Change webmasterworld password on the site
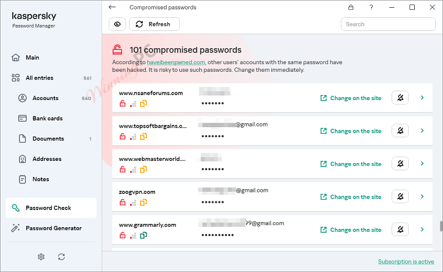 click(x=351, y=164)
